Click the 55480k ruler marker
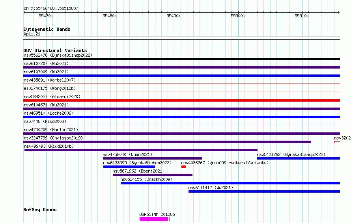Image resolution: width=351 pixels, height=223 pixels. click(x=110, y=16)
